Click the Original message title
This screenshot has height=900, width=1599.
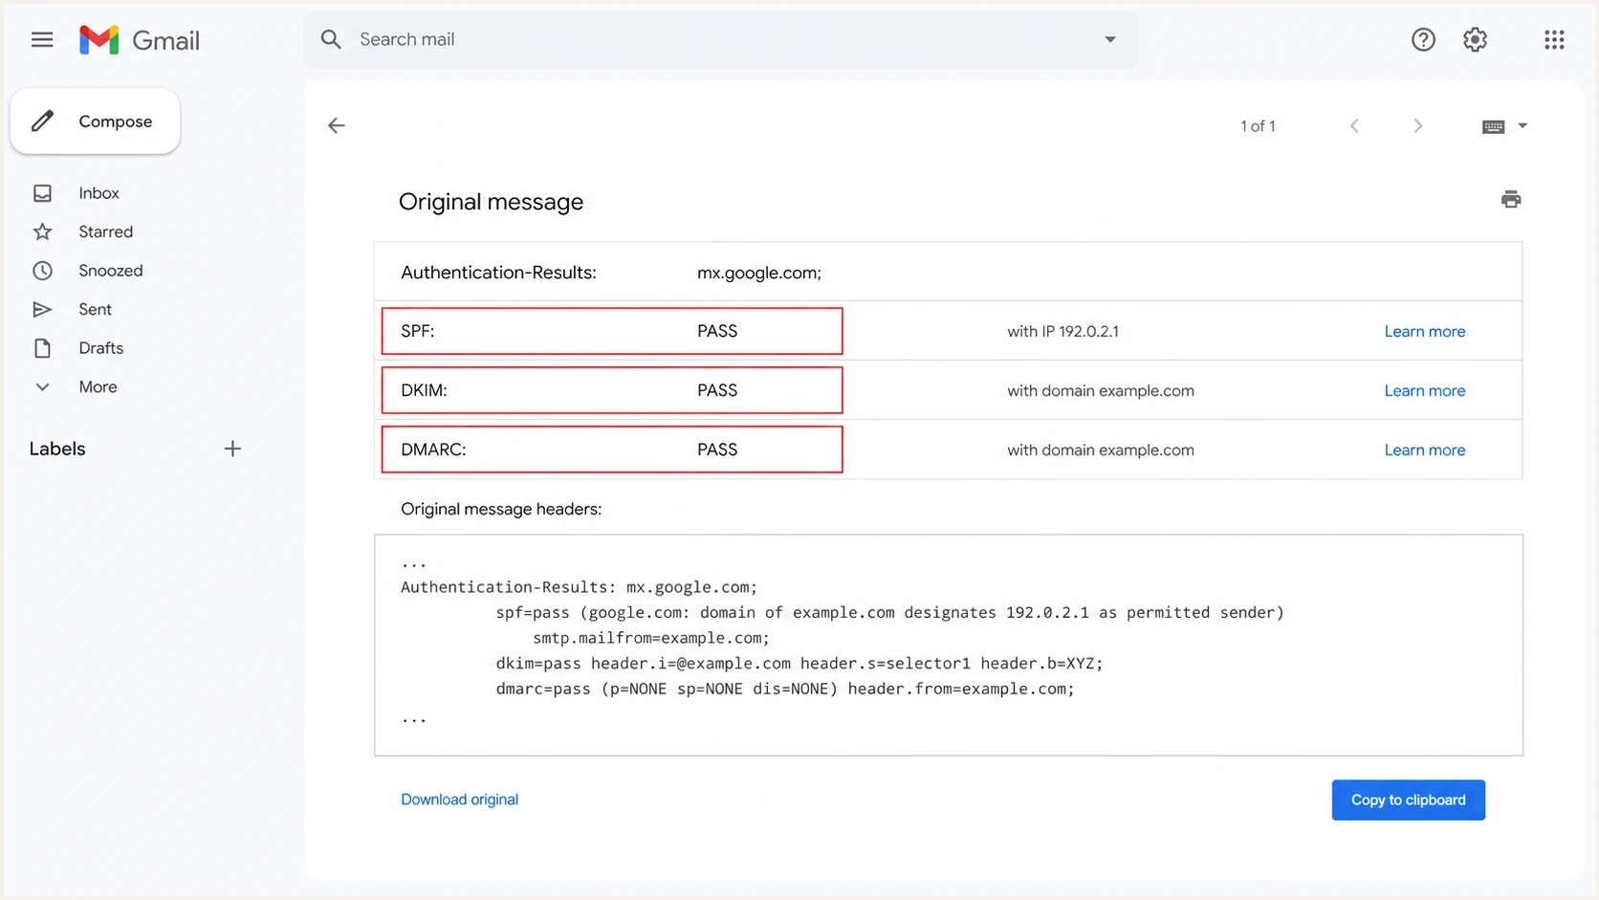pyautogui.click(x=491, y=202)
